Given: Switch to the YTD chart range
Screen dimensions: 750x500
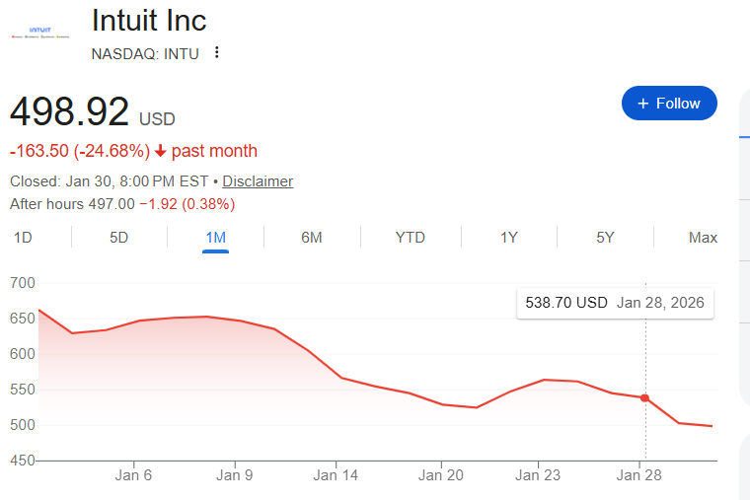Looking at the screenshot, I should click(410, 238).
